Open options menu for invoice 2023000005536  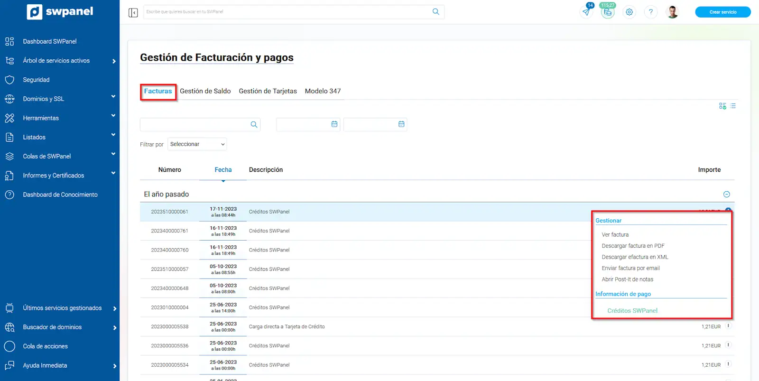click(728, 345)
